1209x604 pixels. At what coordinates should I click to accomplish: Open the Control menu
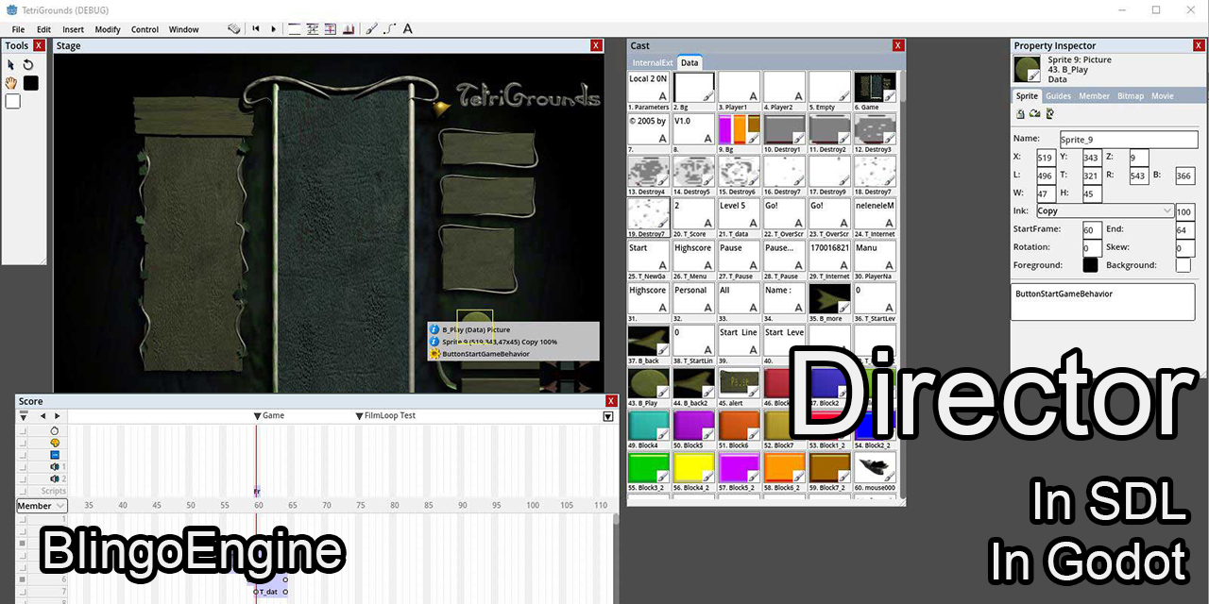pos(145,29)
